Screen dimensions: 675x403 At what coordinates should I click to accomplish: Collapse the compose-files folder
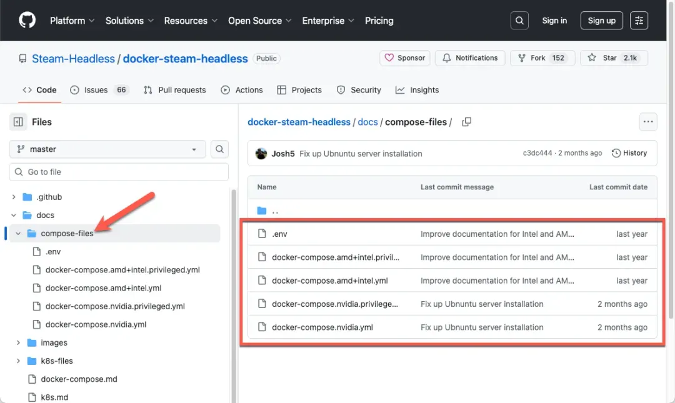pos(17,233)
